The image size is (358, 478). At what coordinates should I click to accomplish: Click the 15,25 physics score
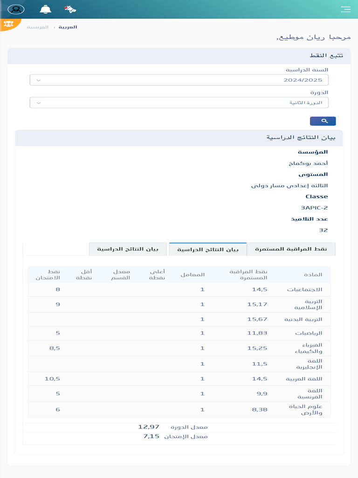pyautogui.click(x=257, y=348)
